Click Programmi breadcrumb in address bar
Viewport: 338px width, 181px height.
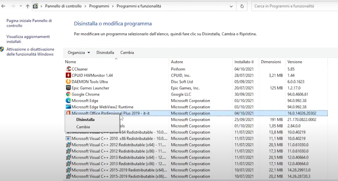coord(99,6)
